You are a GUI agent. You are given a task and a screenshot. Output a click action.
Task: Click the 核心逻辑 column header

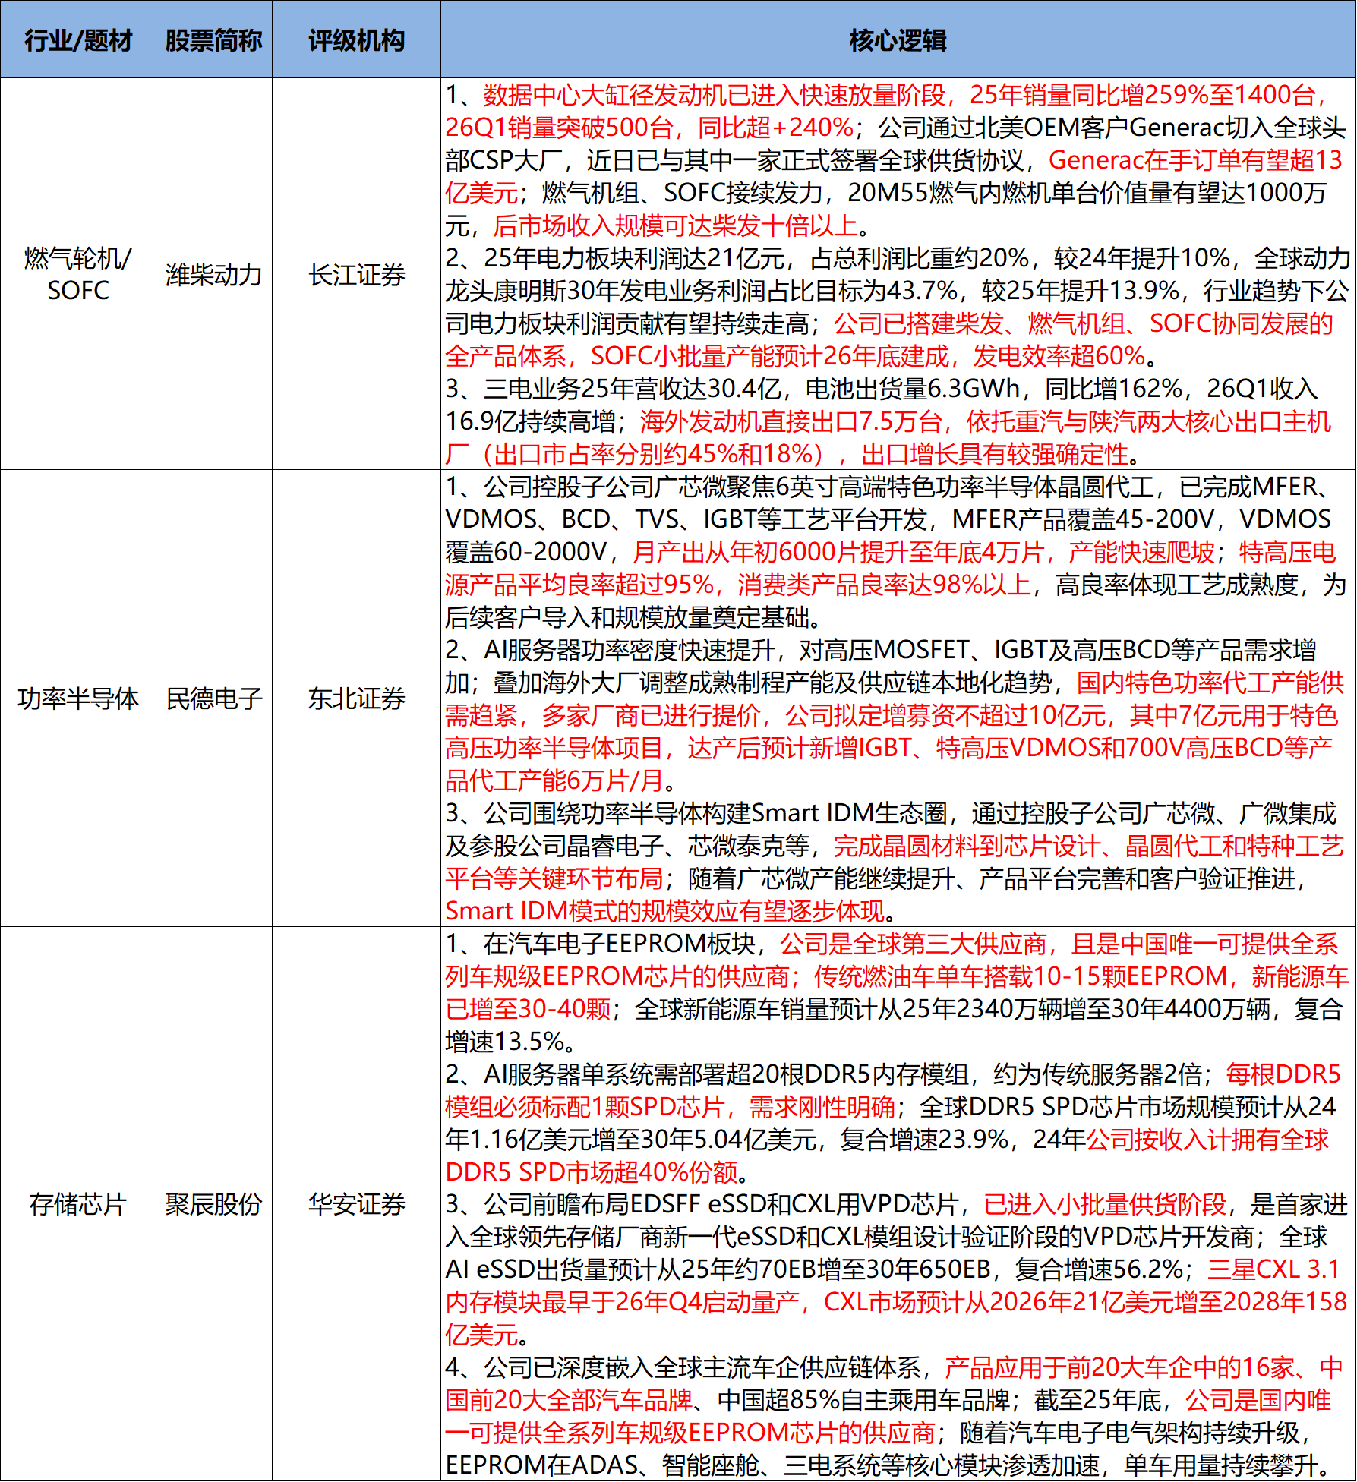coord(898,39)
